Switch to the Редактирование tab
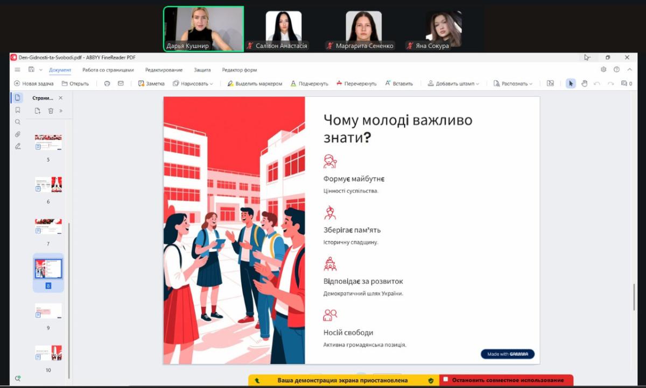The image size is (646, 388). pyautogui.click(x=164, y=70)
